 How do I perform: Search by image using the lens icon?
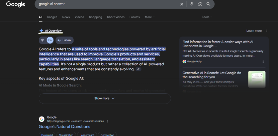click(x=200, y=4)
